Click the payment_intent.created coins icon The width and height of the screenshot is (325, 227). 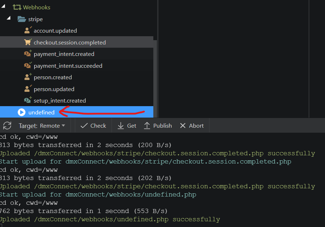pyautogui.click(x=28, y=53)
